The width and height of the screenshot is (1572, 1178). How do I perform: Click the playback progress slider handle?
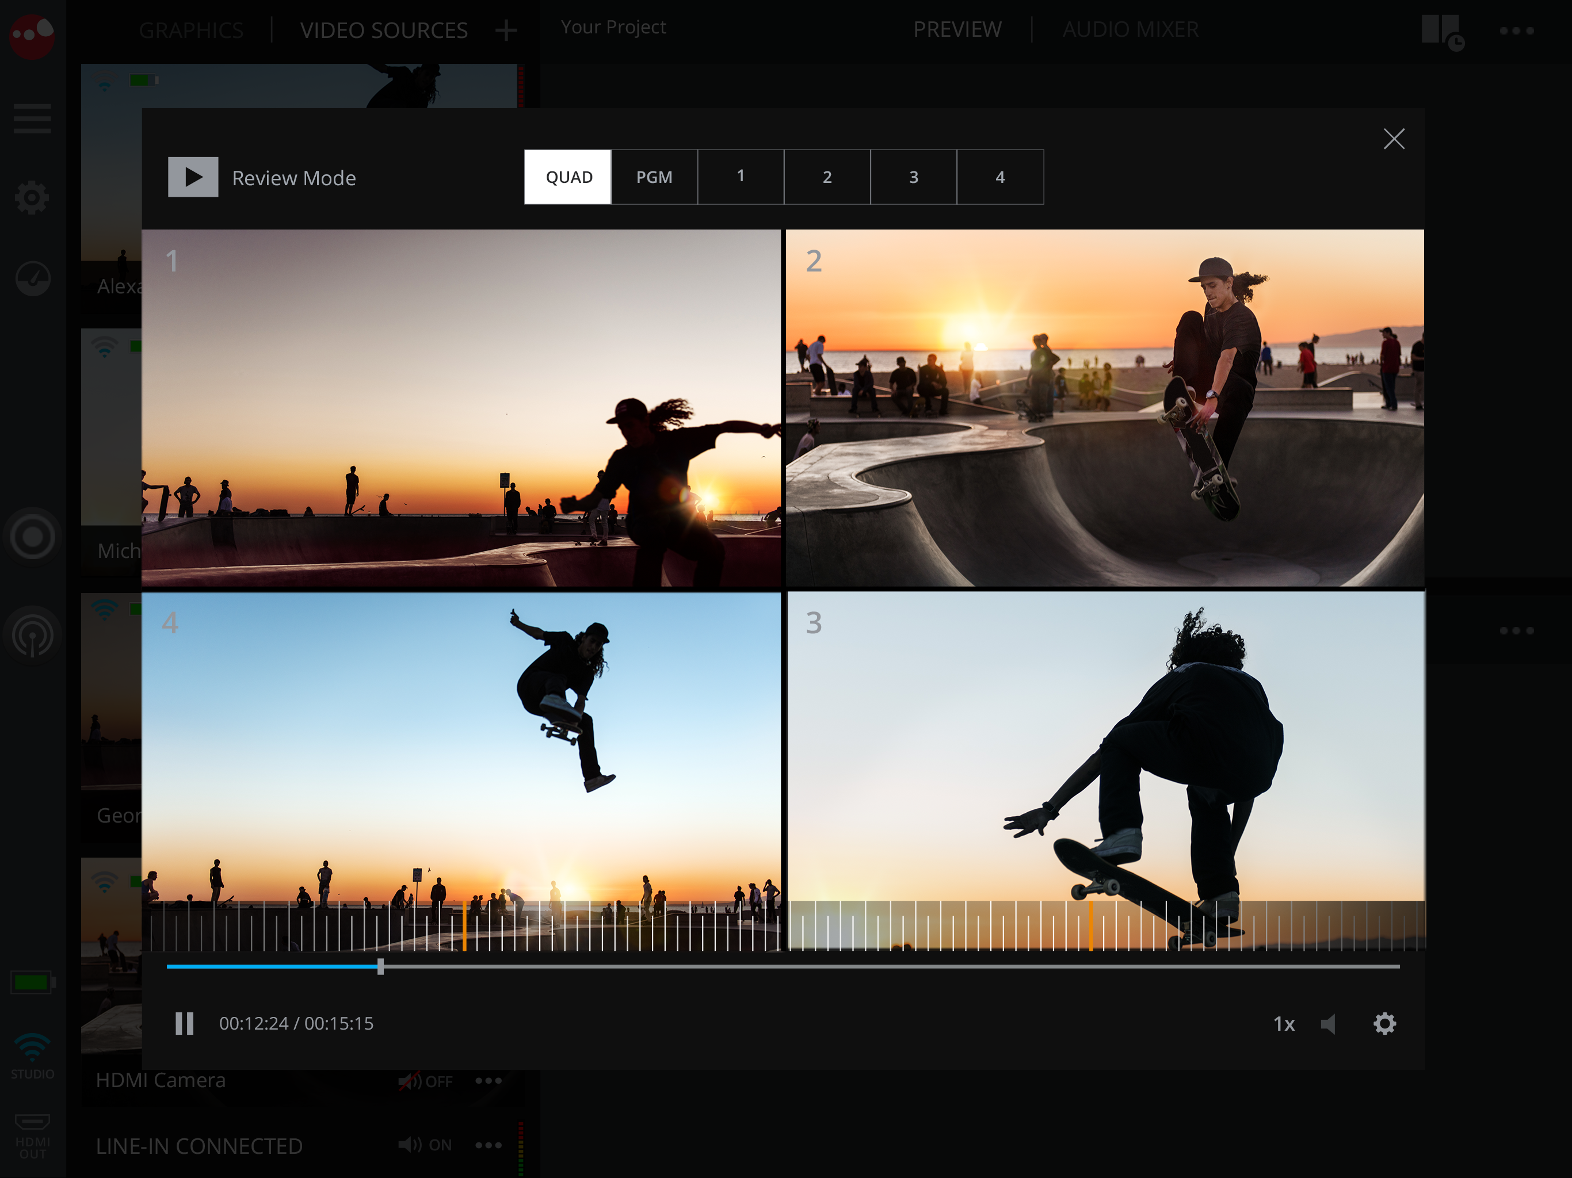point(380,966)
